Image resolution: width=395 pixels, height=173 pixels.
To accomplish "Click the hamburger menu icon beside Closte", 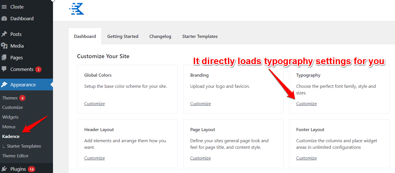I will coord(4,7).
